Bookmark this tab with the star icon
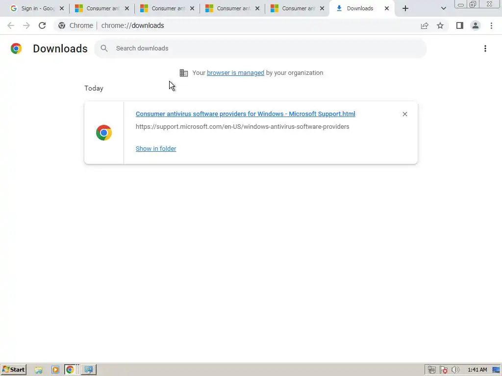502x376 pixels. coord(440,25)
